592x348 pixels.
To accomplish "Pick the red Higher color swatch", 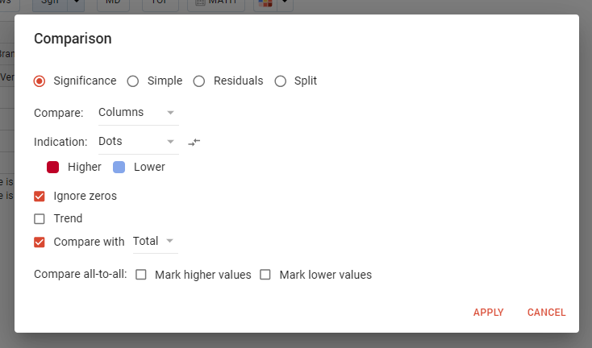I will click(53, 167).
